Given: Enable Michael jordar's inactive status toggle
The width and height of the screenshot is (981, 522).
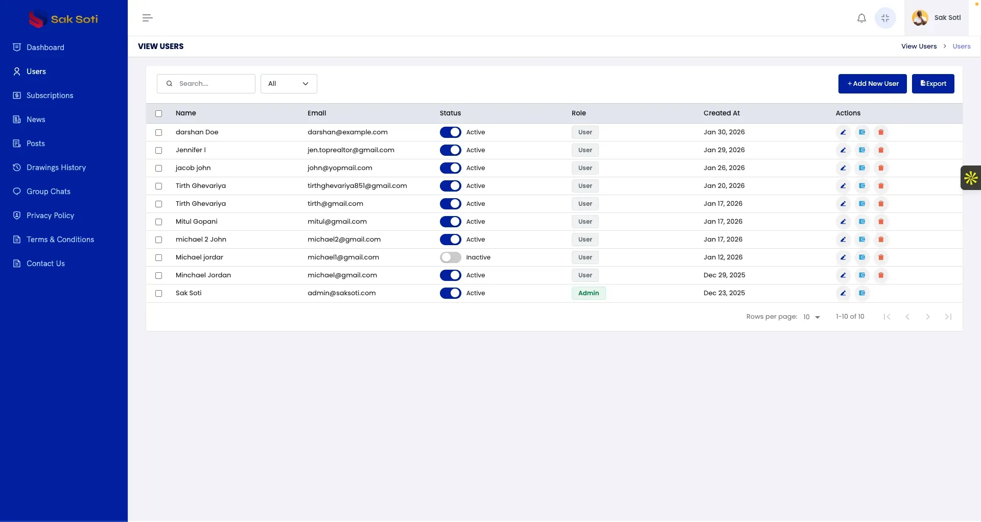Looking at the screenshot, I should [450, 257].
